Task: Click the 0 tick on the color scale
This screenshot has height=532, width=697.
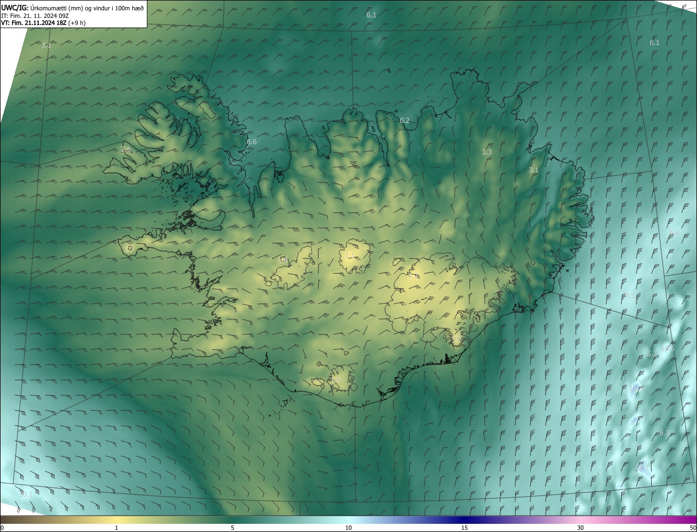Action: (2, 528)
